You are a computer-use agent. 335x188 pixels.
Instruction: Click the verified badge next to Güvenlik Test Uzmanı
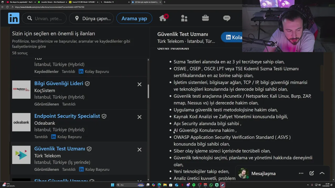[89, 149]
